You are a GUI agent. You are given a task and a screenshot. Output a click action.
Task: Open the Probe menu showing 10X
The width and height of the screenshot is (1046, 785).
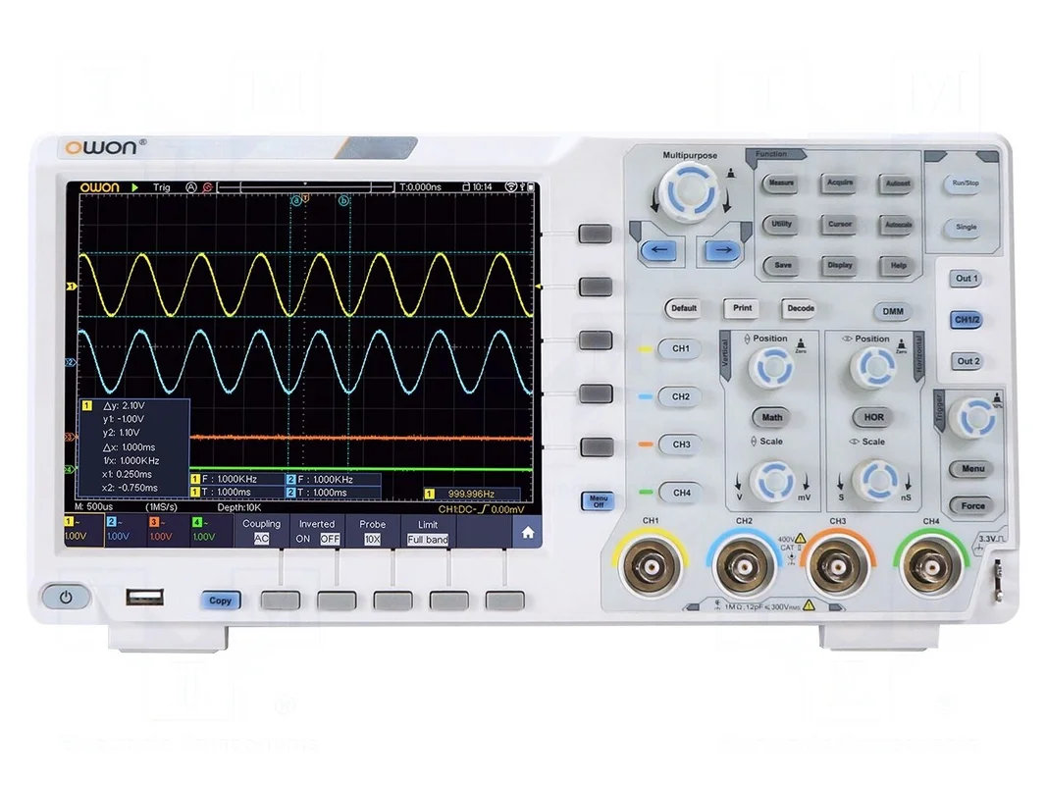coord(372,532)
